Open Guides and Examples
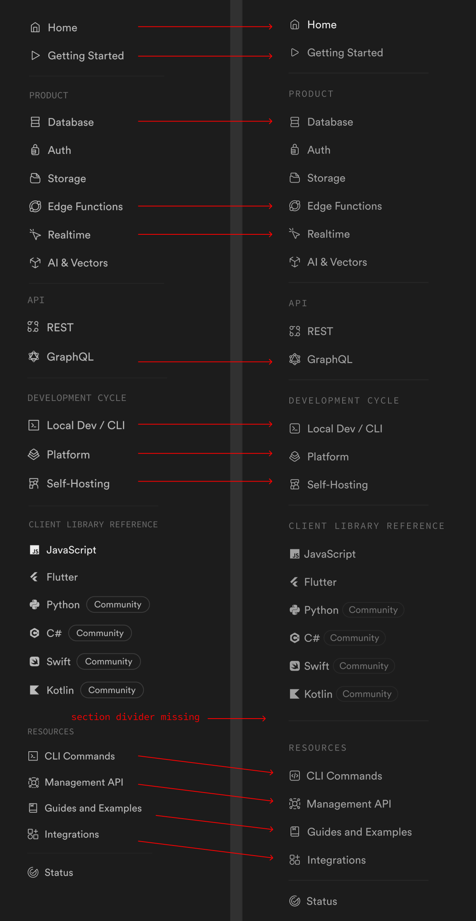 tap(93, 808)
